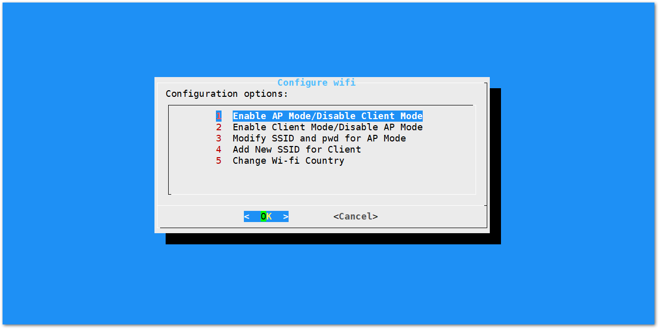Click the red number 4 tag
659x329 pixels.
coord(218,150)
